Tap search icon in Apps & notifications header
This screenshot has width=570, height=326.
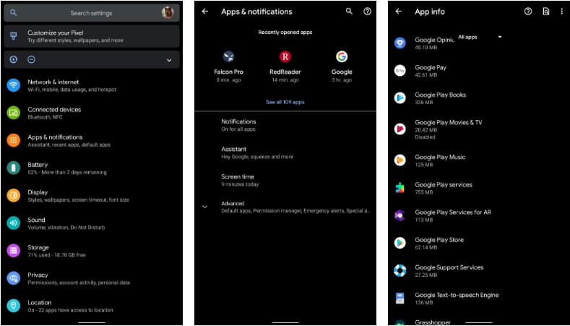pyautogui.click(x=349, y=12)
